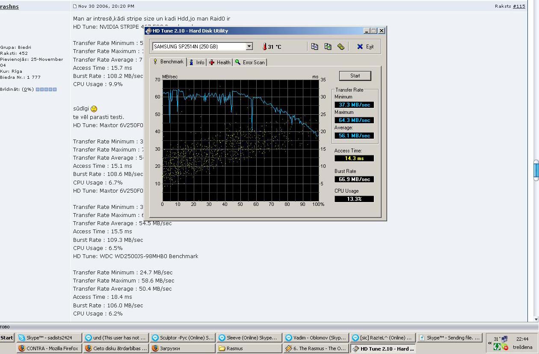
Task: Open post number #115 link
Action: pos(519,6)
